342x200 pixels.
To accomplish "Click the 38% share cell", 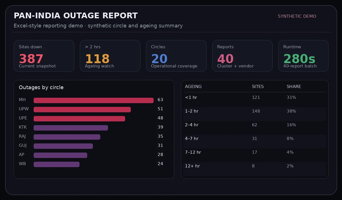I will (x=292, y=111).
